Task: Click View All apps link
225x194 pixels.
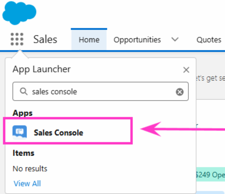Action: tap(27, 183)
